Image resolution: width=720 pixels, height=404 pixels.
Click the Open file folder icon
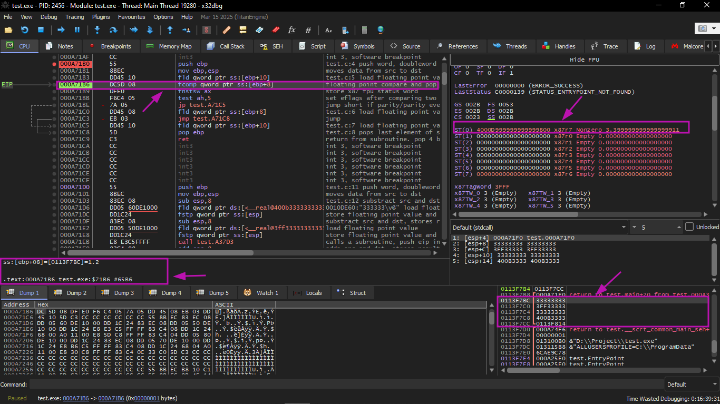9,30
